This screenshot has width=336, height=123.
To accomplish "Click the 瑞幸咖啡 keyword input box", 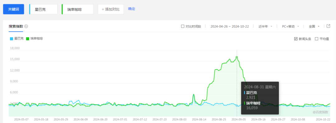I will [77, 9].
